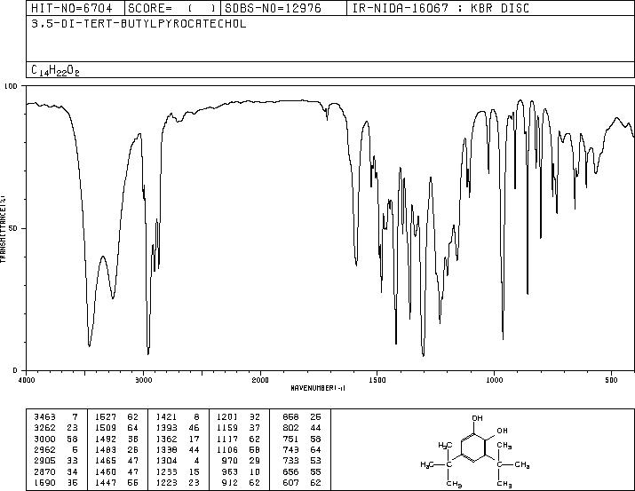The width and height of the screenshot is (635, 491).
Task: Choose peak table entry 963
Action: pos(241,472)
